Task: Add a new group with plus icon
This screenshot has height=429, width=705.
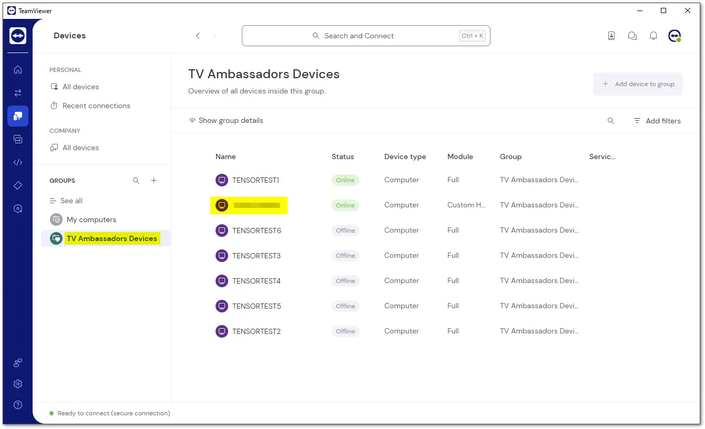Action: 154,181
